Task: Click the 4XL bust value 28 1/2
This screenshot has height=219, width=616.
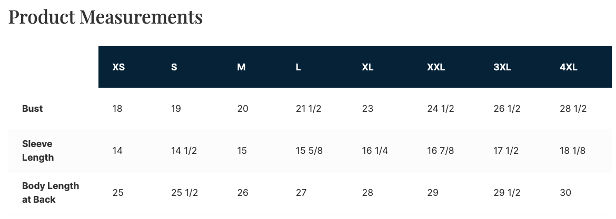Action: 573,109
